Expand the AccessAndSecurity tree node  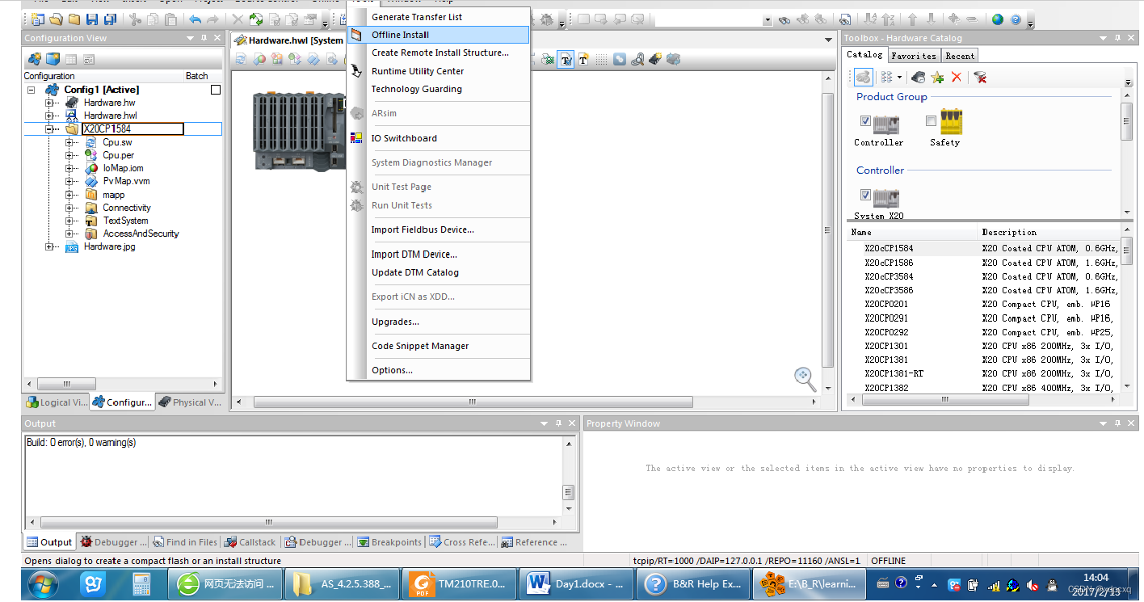click(x=69, y=234)
